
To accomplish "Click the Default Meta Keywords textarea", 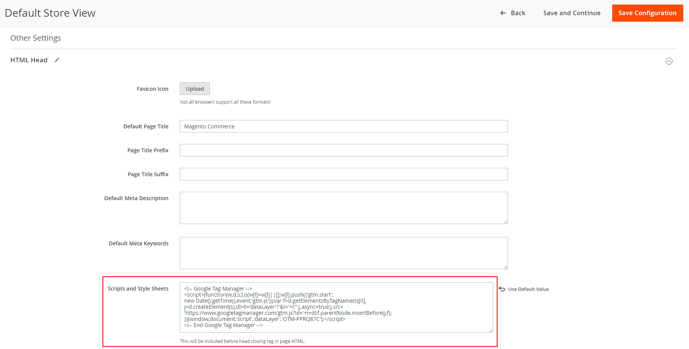I will (344, 253).
